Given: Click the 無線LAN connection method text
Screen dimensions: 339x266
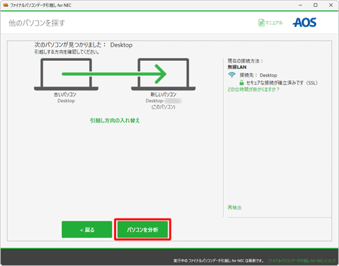Looking at the screenshot, I should click(237, 67).
